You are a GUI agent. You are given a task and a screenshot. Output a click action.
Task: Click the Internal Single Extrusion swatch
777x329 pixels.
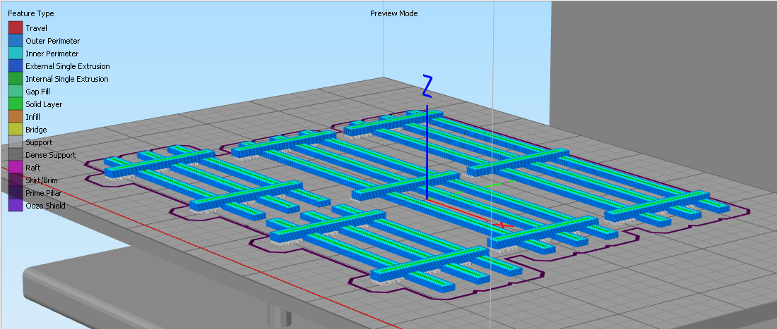15,79
